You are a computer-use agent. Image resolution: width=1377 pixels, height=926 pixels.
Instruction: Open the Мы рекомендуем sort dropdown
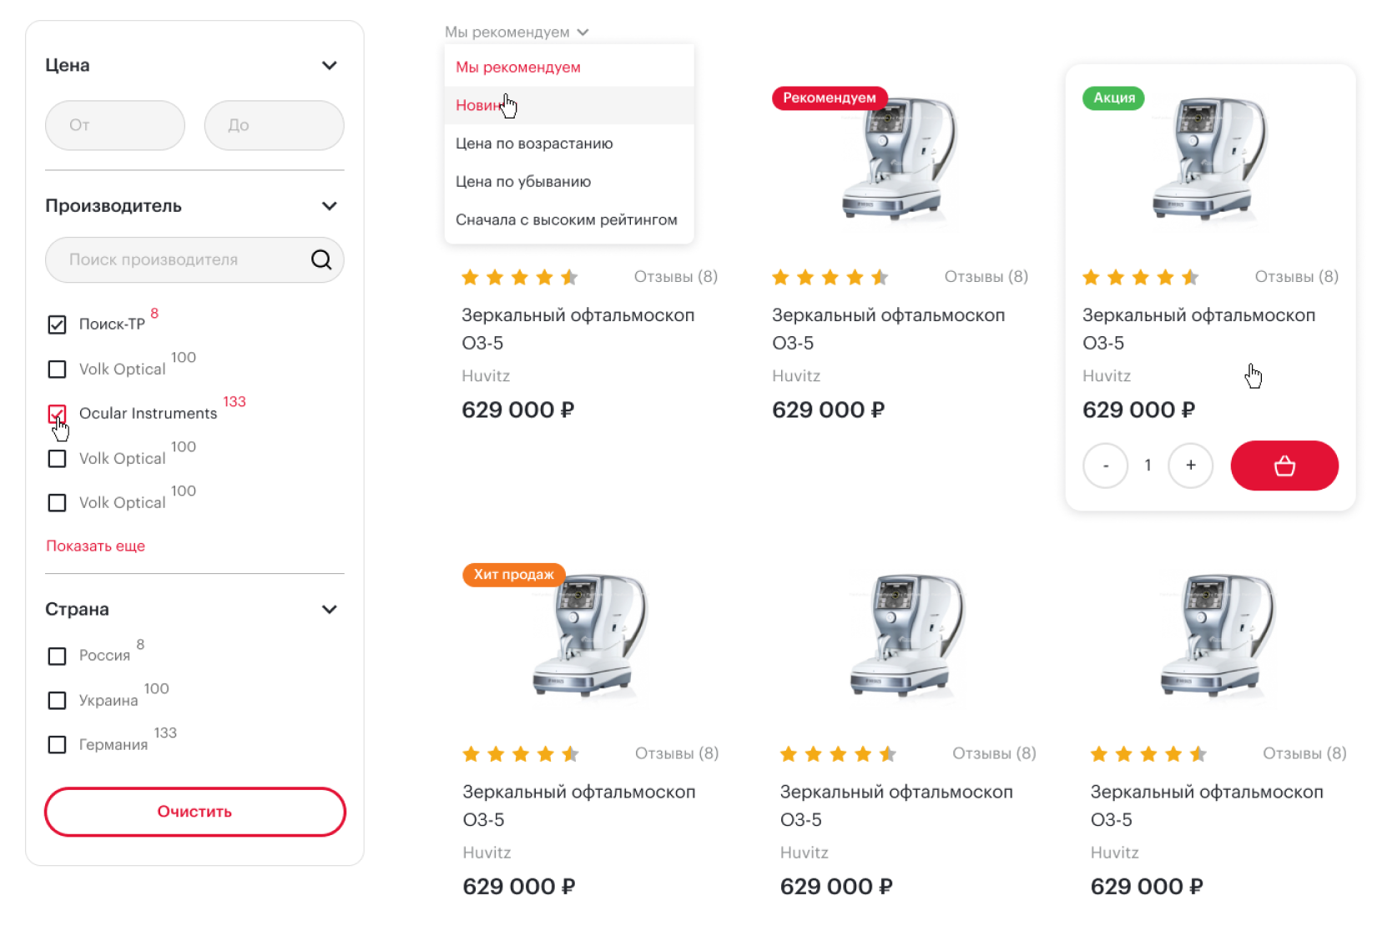(517, 32)
